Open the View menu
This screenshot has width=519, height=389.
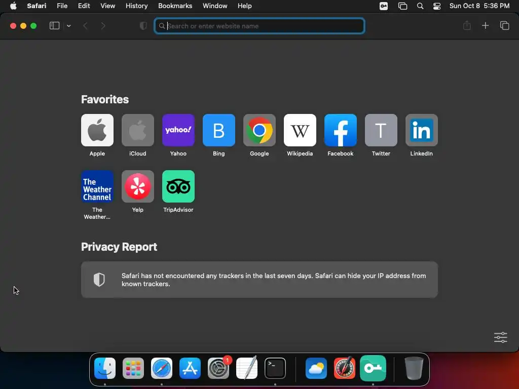[107, 6]
